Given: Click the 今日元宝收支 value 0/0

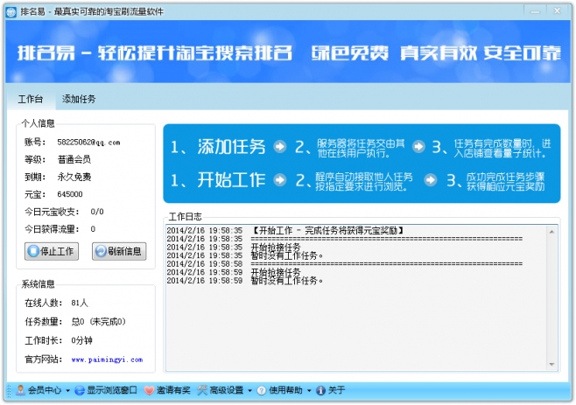Looking at the screenshot, I should (97, 212).
